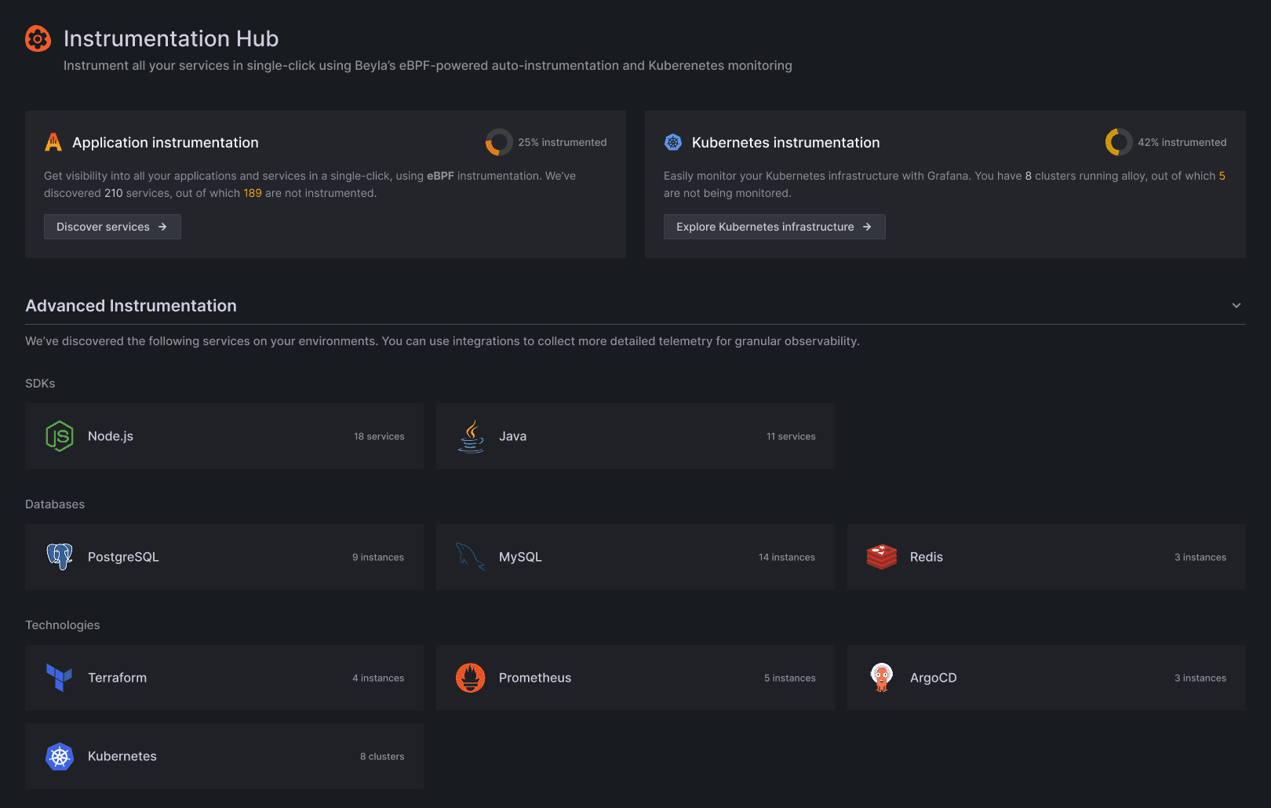Select the MySQL dolphin icon
The height and width of the screenshot is (808, 1271).
click(x=470, y=557)
